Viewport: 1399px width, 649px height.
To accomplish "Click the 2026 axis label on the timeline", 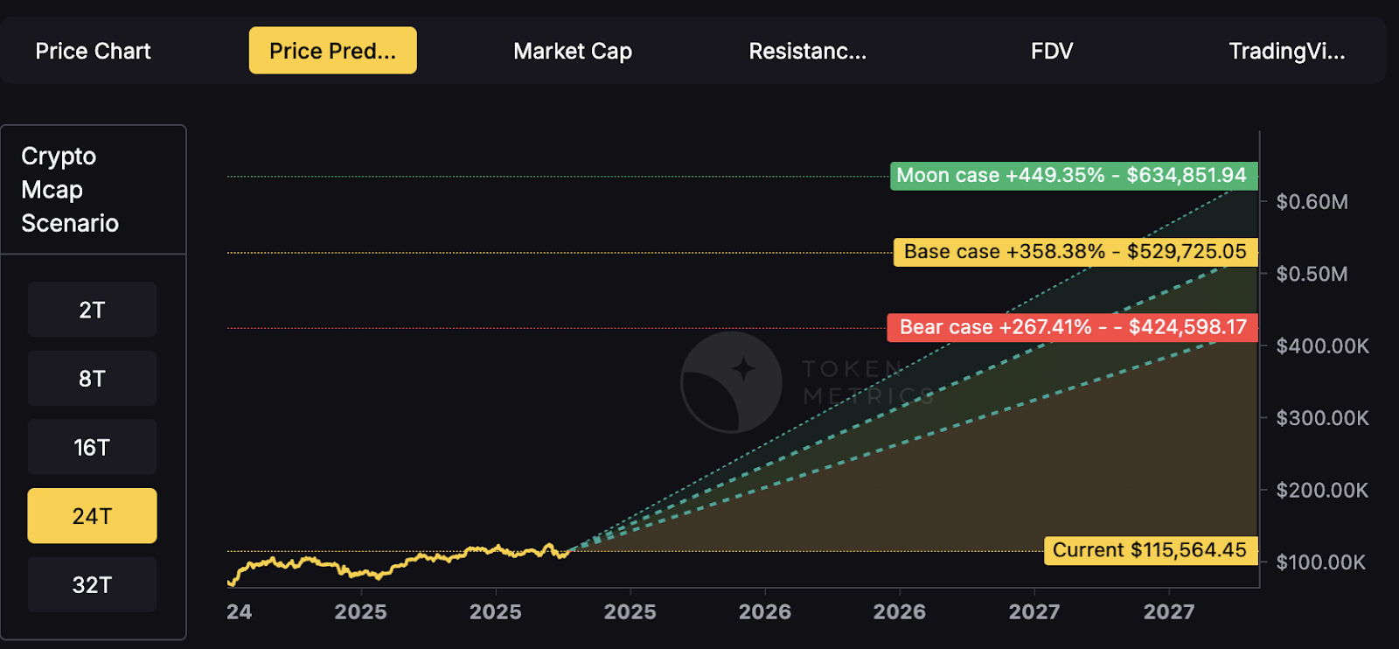I will click(x=765, y=611).
